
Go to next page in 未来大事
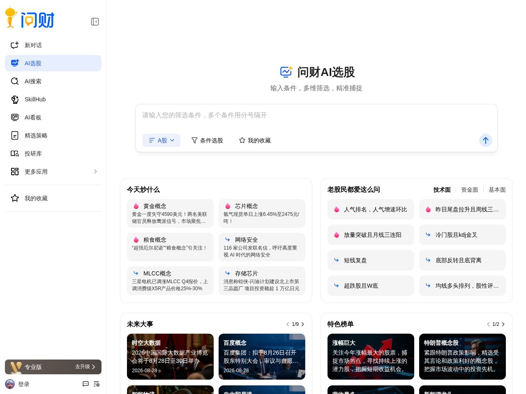click(303, 324)
